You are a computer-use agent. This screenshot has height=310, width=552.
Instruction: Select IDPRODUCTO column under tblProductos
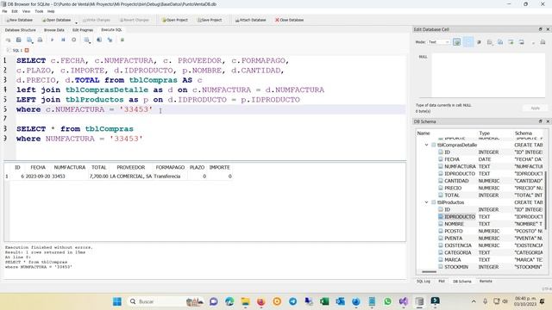460,217
